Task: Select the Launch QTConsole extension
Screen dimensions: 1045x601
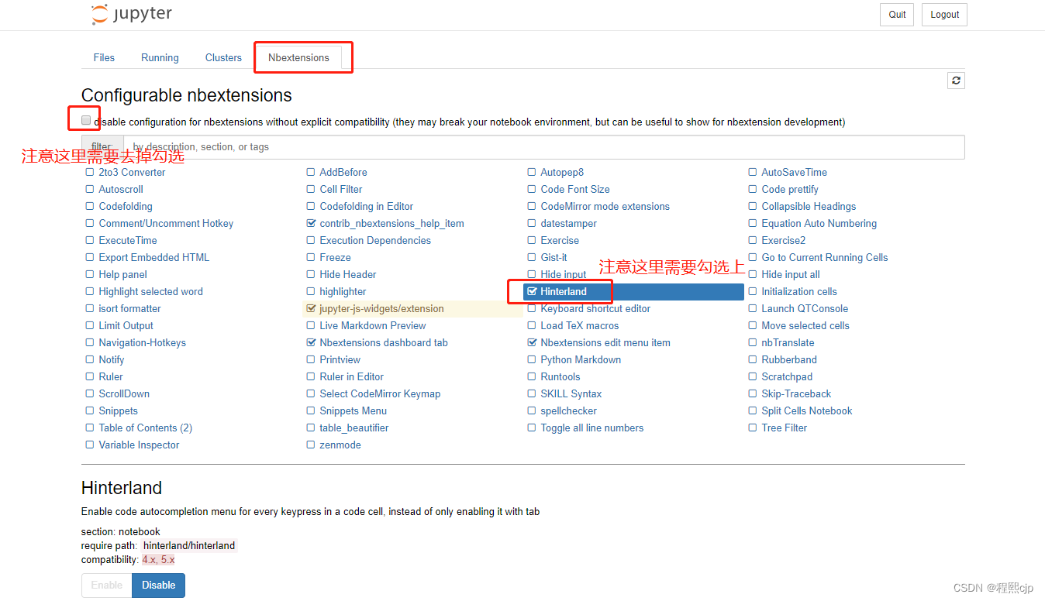Action: click(x=805, y=308)
